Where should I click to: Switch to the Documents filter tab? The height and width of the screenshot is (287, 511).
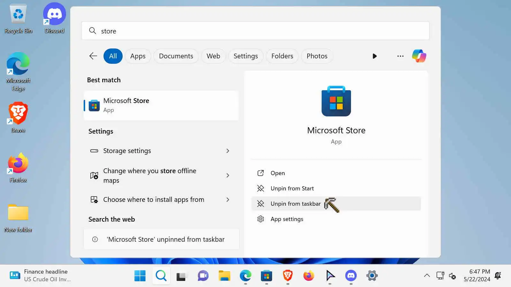pos(176,56)
